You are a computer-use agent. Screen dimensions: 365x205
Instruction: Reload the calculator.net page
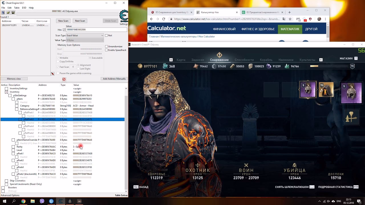[164, 19]
